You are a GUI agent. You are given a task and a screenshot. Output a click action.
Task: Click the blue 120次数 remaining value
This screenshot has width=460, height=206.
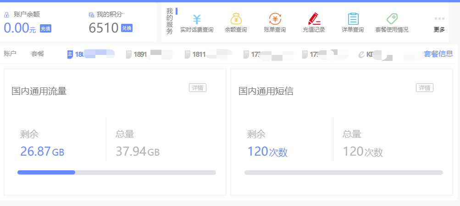coord(267,152)
